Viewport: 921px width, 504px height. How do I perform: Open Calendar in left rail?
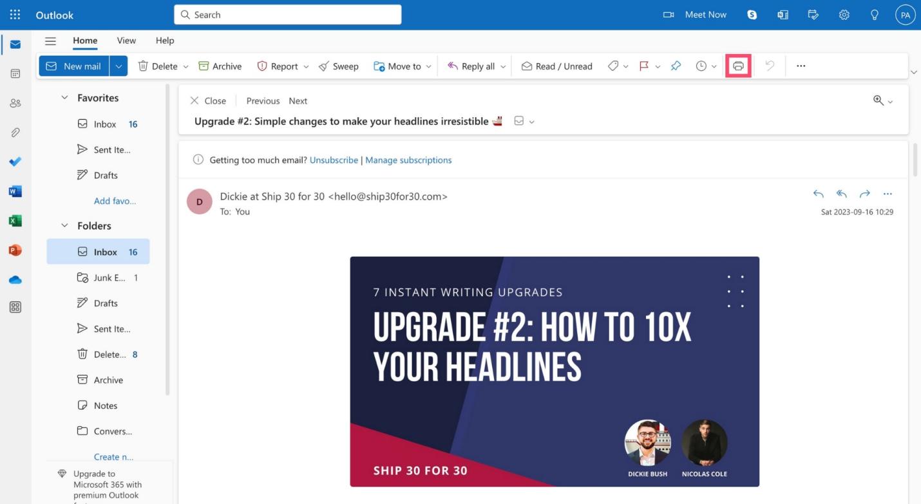tap(15, 73)
